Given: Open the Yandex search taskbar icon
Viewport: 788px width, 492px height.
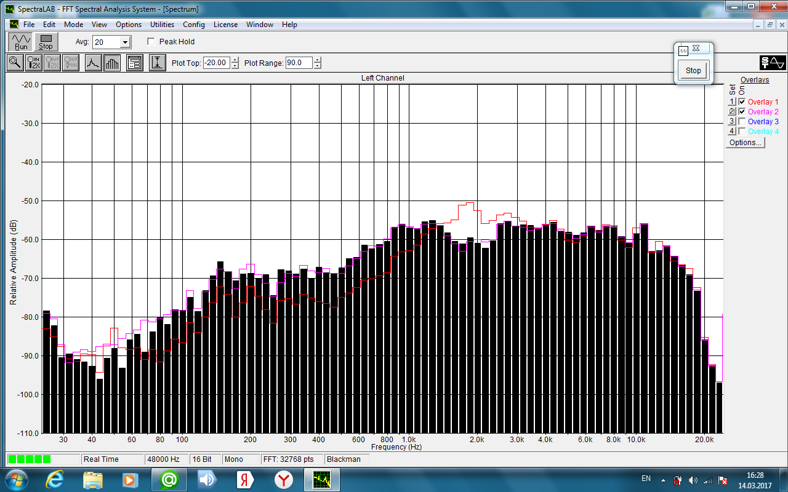Looking at the screenshot, I should (x=246, y=479).
